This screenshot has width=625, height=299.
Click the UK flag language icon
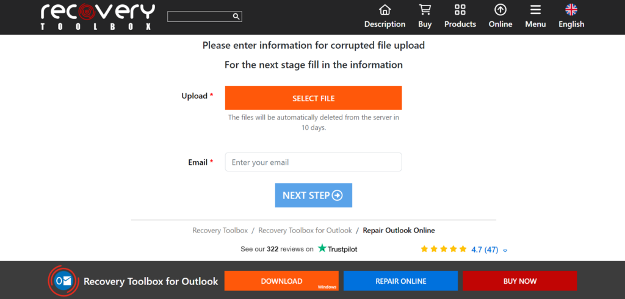pos(571,10)
